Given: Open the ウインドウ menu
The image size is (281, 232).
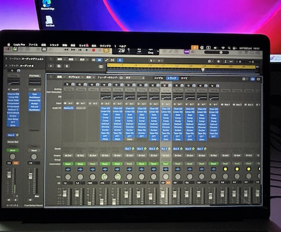Looking at the screenshot, I should [x=105, y=46].
